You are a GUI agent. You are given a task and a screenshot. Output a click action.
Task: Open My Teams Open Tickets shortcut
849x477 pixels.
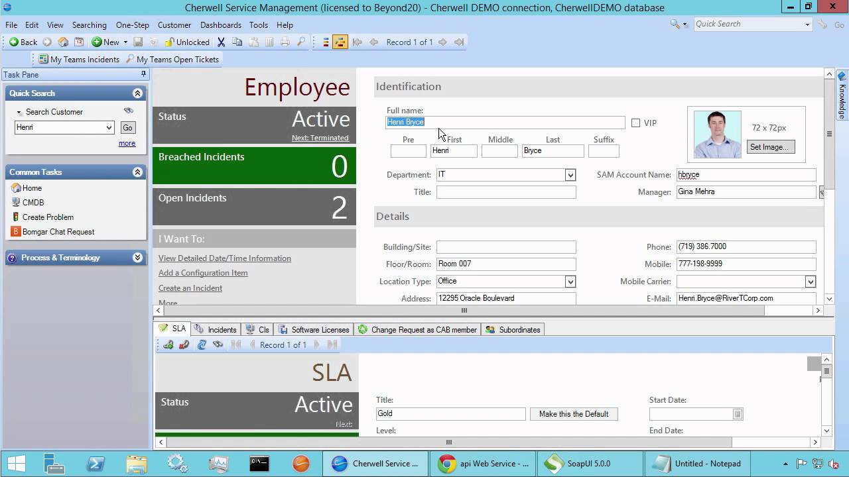172,59
